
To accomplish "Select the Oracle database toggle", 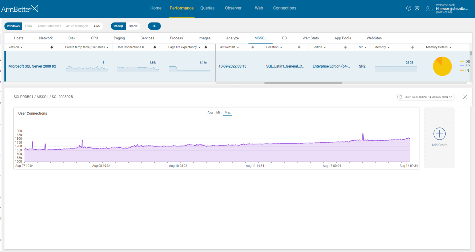I will [133, 26].
